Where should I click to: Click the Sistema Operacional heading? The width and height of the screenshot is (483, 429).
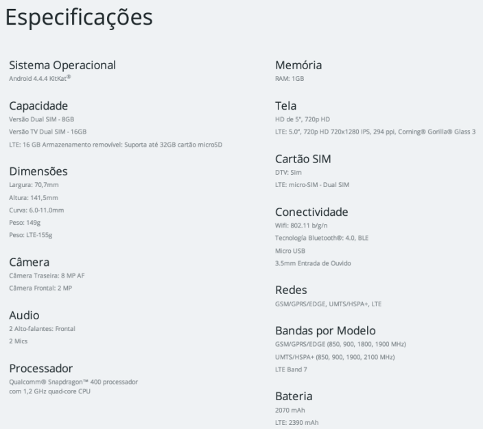point(62,65)
